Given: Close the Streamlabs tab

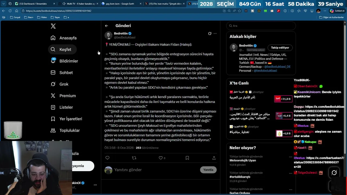Looking at the screenshot, I should [x=54, y=4].
